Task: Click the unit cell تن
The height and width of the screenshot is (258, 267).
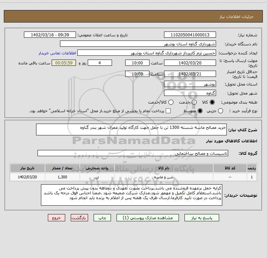Action: [x=97, y=177]
